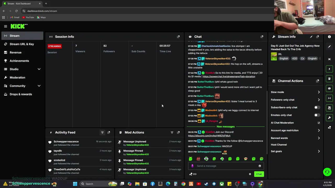Click the wrench icon in the right sidebar
The image size is (335, 188).
(x=330, y=118)
